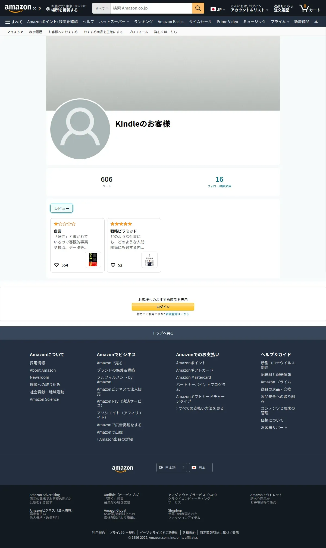The height and width of the screenshot is (548, 326).
Task: Click the delivery location pin icon
Action: pos(48,10)
